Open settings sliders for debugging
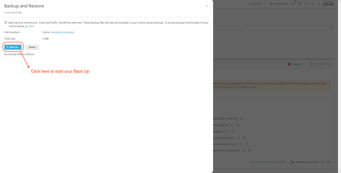Screen dimensions: 341x173 pyautogui.click(x=233, y=131)
